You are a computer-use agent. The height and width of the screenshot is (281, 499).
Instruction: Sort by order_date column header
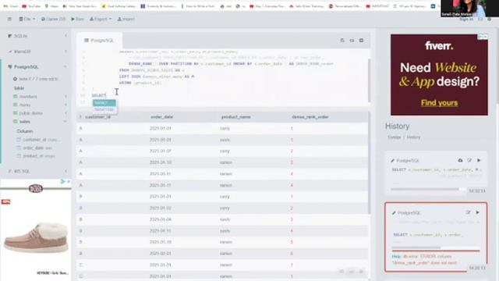tap(161, 117)
